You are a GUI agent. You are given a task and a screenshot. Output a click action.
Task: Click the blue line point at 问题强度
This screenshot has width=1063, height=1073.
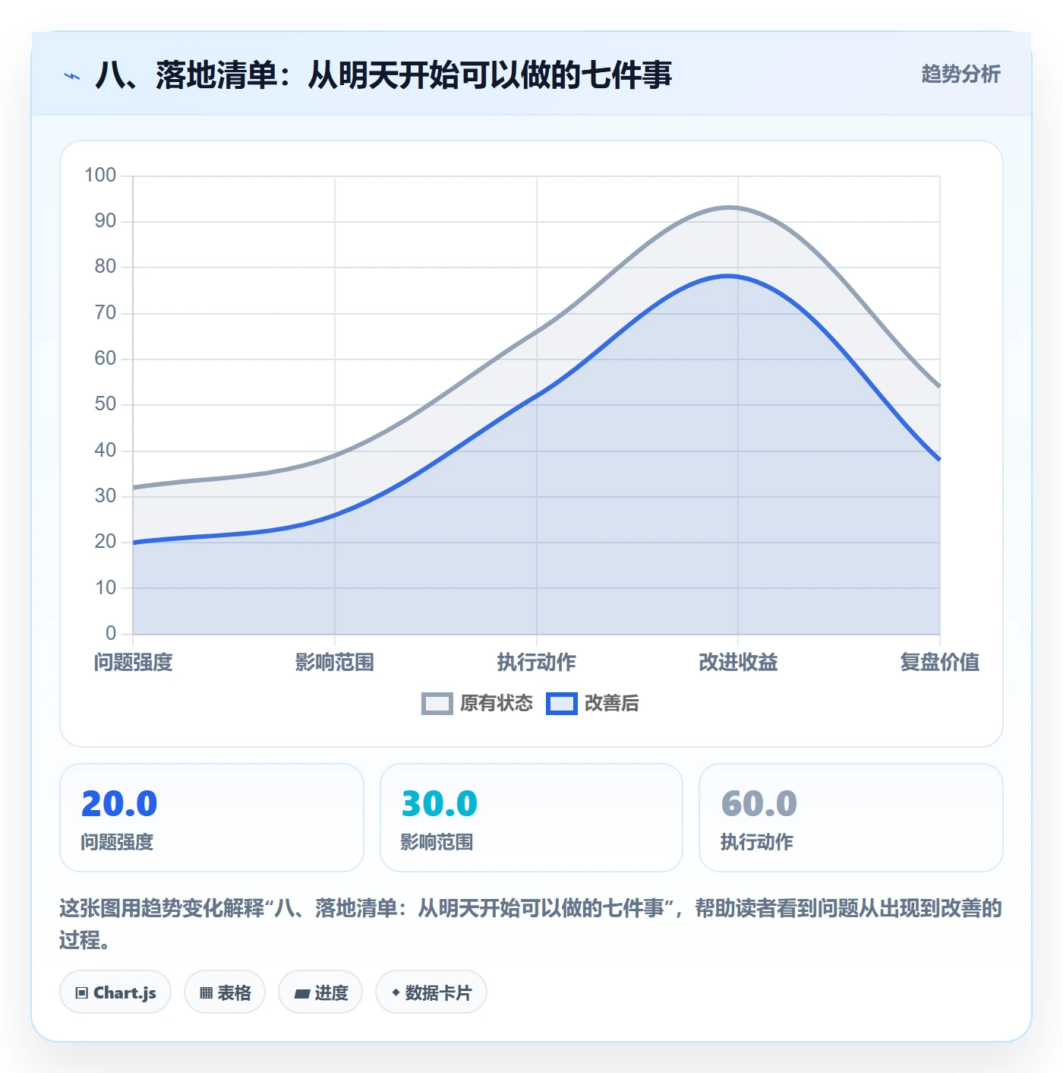pyautogui.click(x=134, y=543)
